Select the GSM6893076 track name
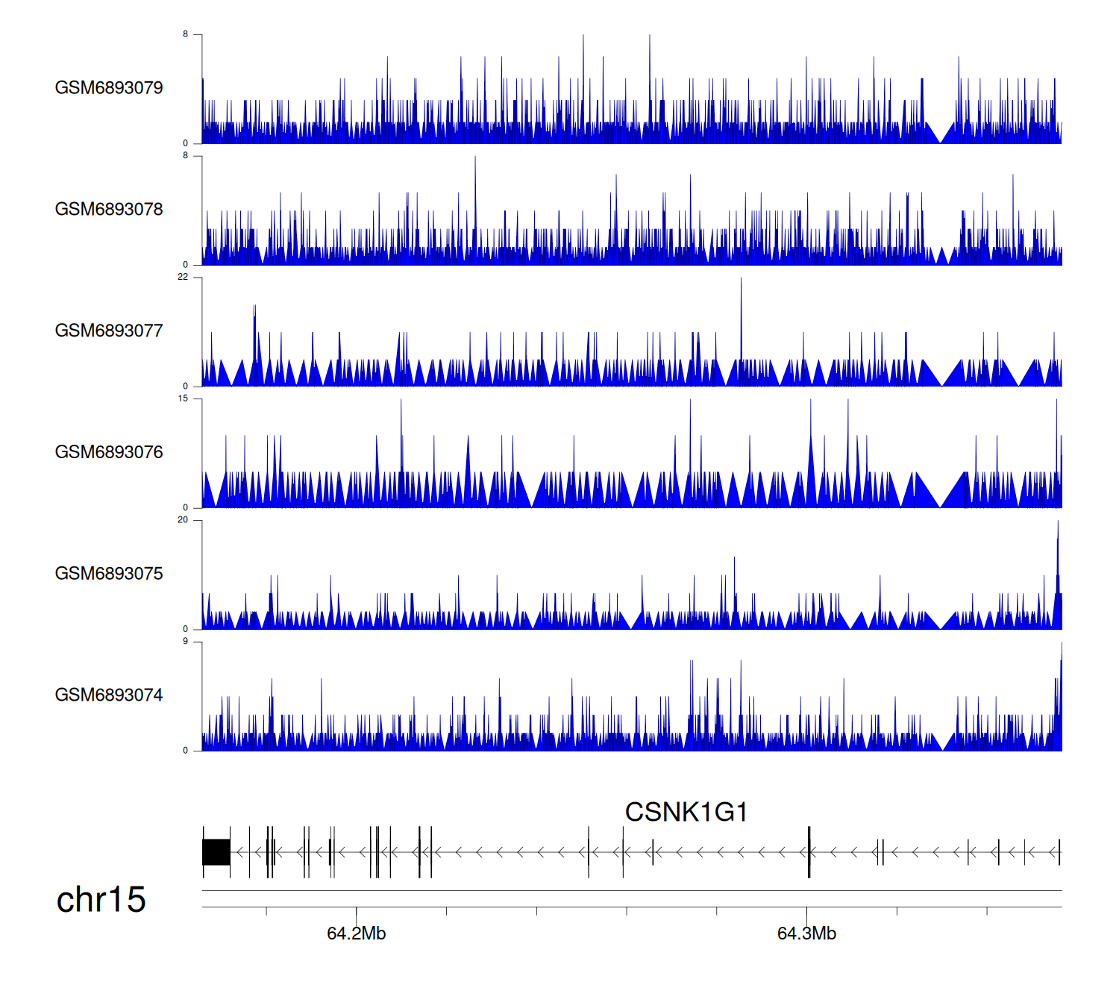This screenshot has width=1119, height=985. [109, 452]
